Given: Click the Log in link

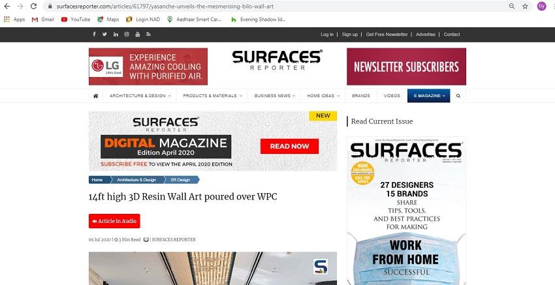Looking at the screenshot, I should click(x=327, y=35).
